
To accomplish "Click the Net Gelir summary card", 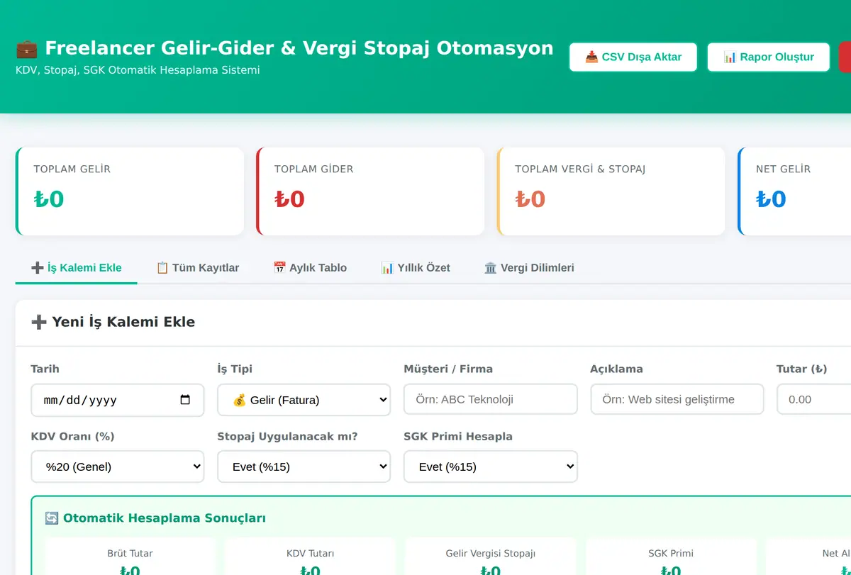I will coord(794,191).
